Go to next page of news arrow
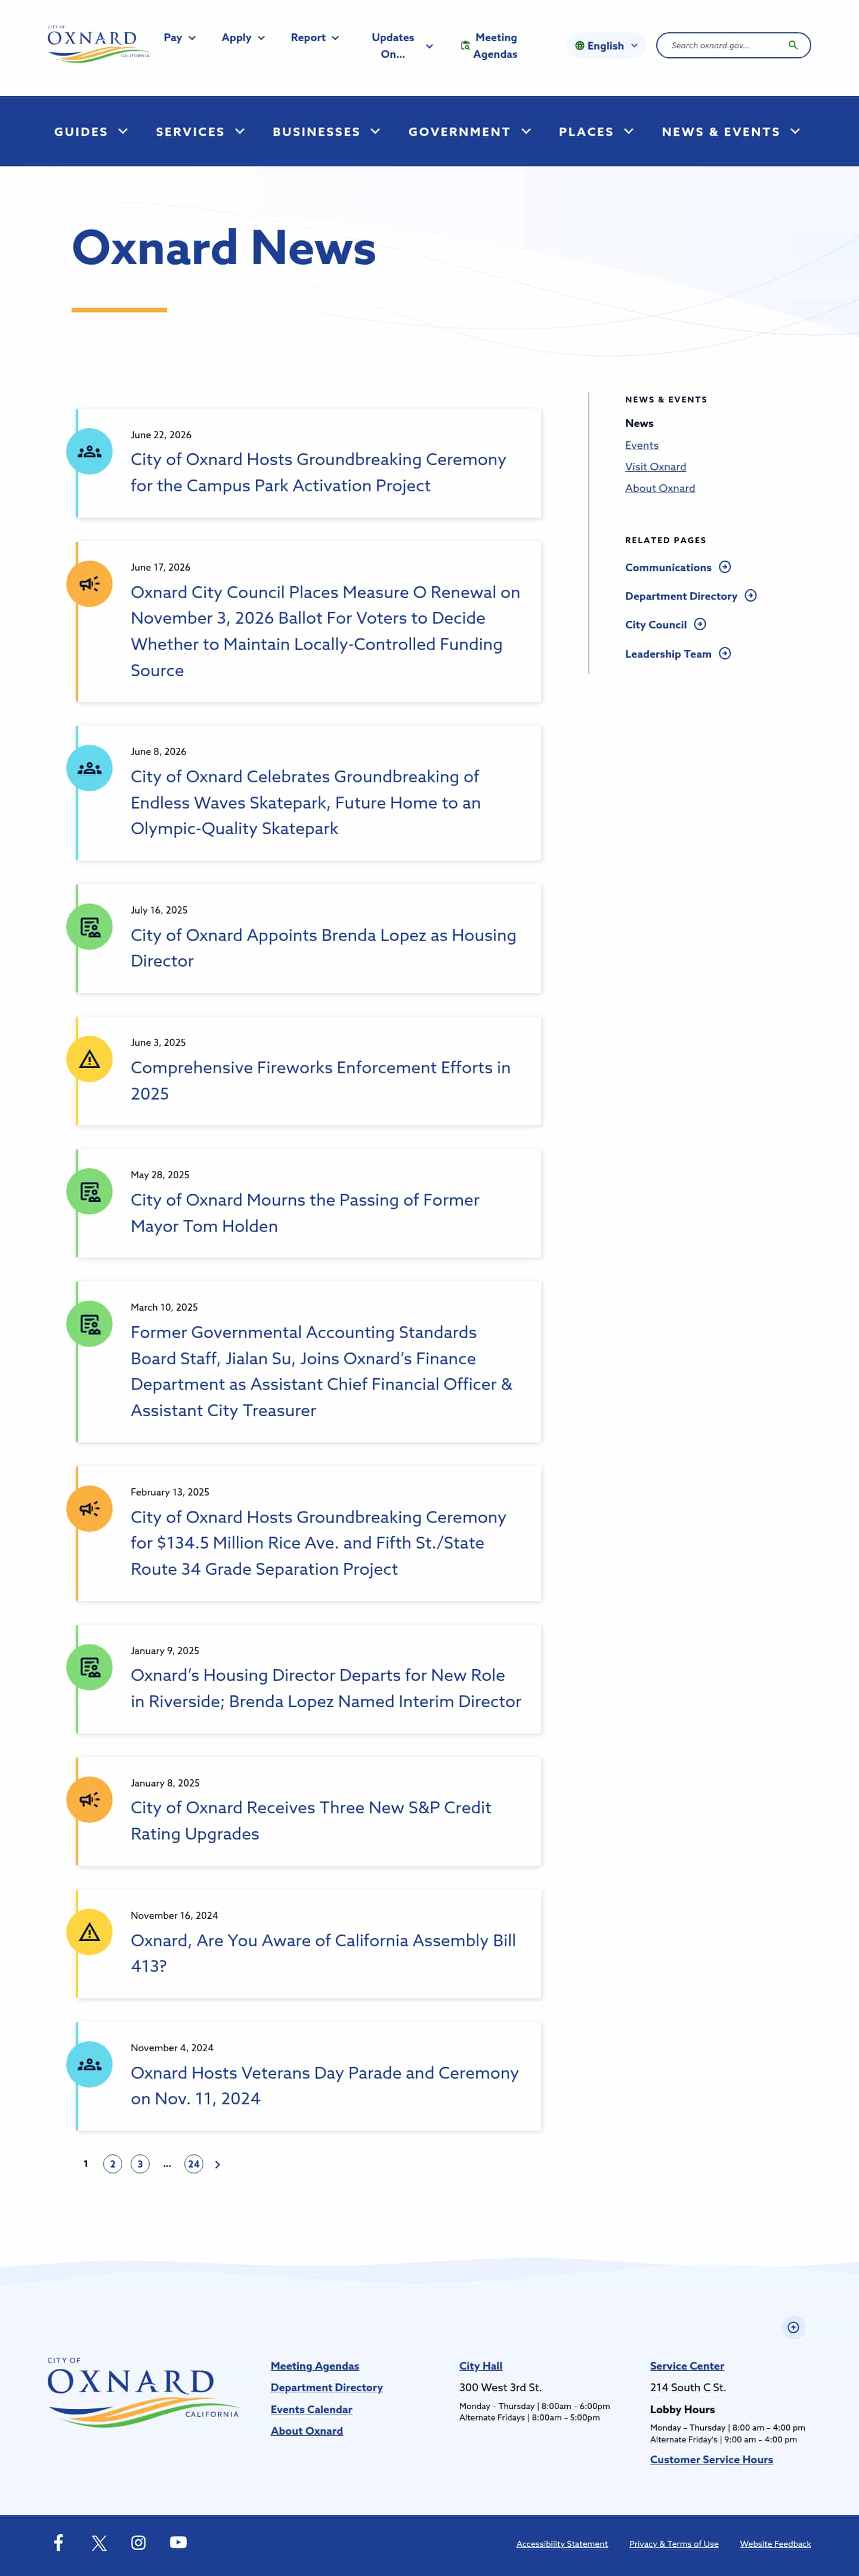This screenshot has height=2576, width=859. click(217, 2165)
